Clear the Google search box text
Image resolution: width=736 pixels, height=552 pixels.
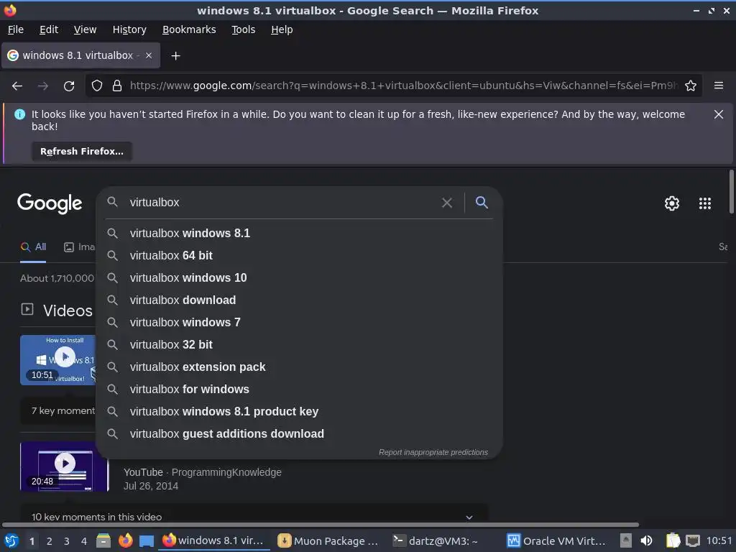pos(447,203)
